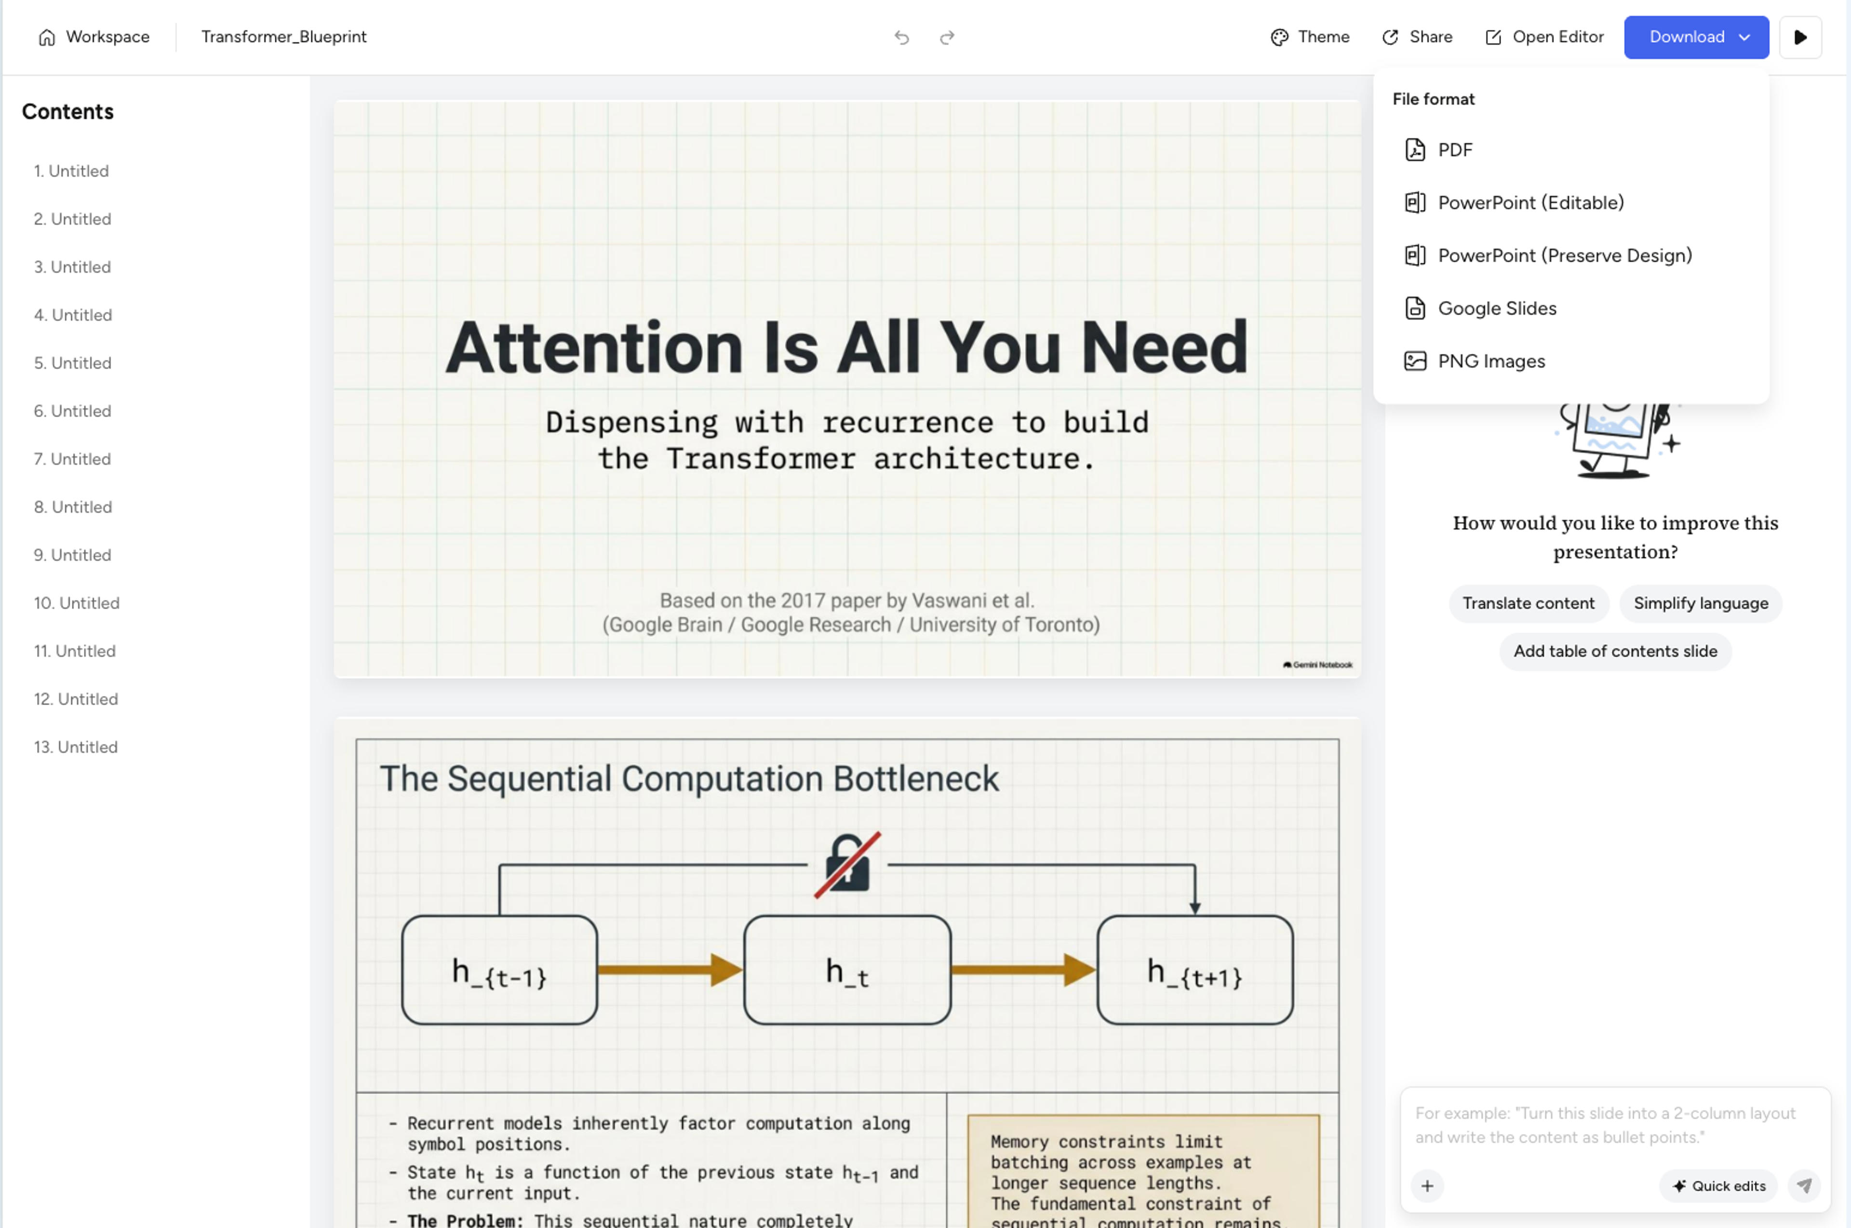Click Add table of contents slide
The width and height of the screenshot is (1851, 1228).
pos(1615,651)
